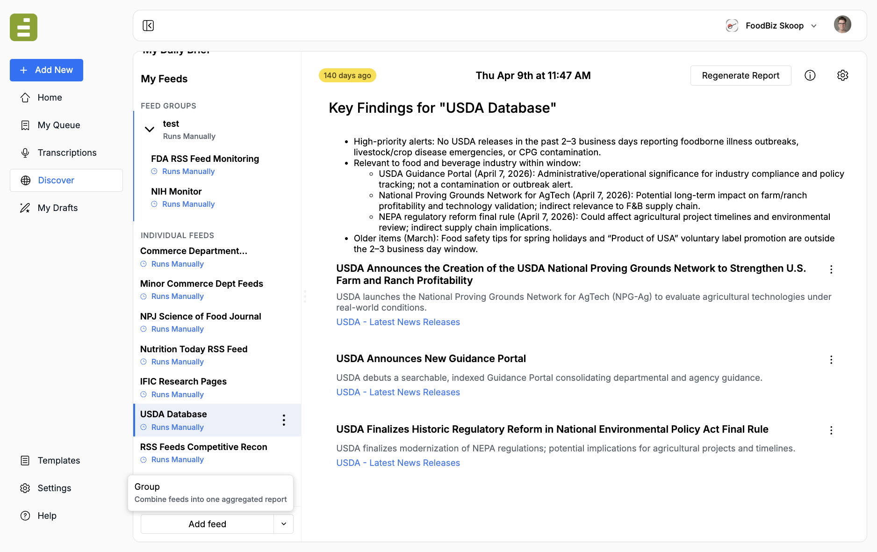Open Templates in sidebar
The image size is (877, 552).
point(50,460)
